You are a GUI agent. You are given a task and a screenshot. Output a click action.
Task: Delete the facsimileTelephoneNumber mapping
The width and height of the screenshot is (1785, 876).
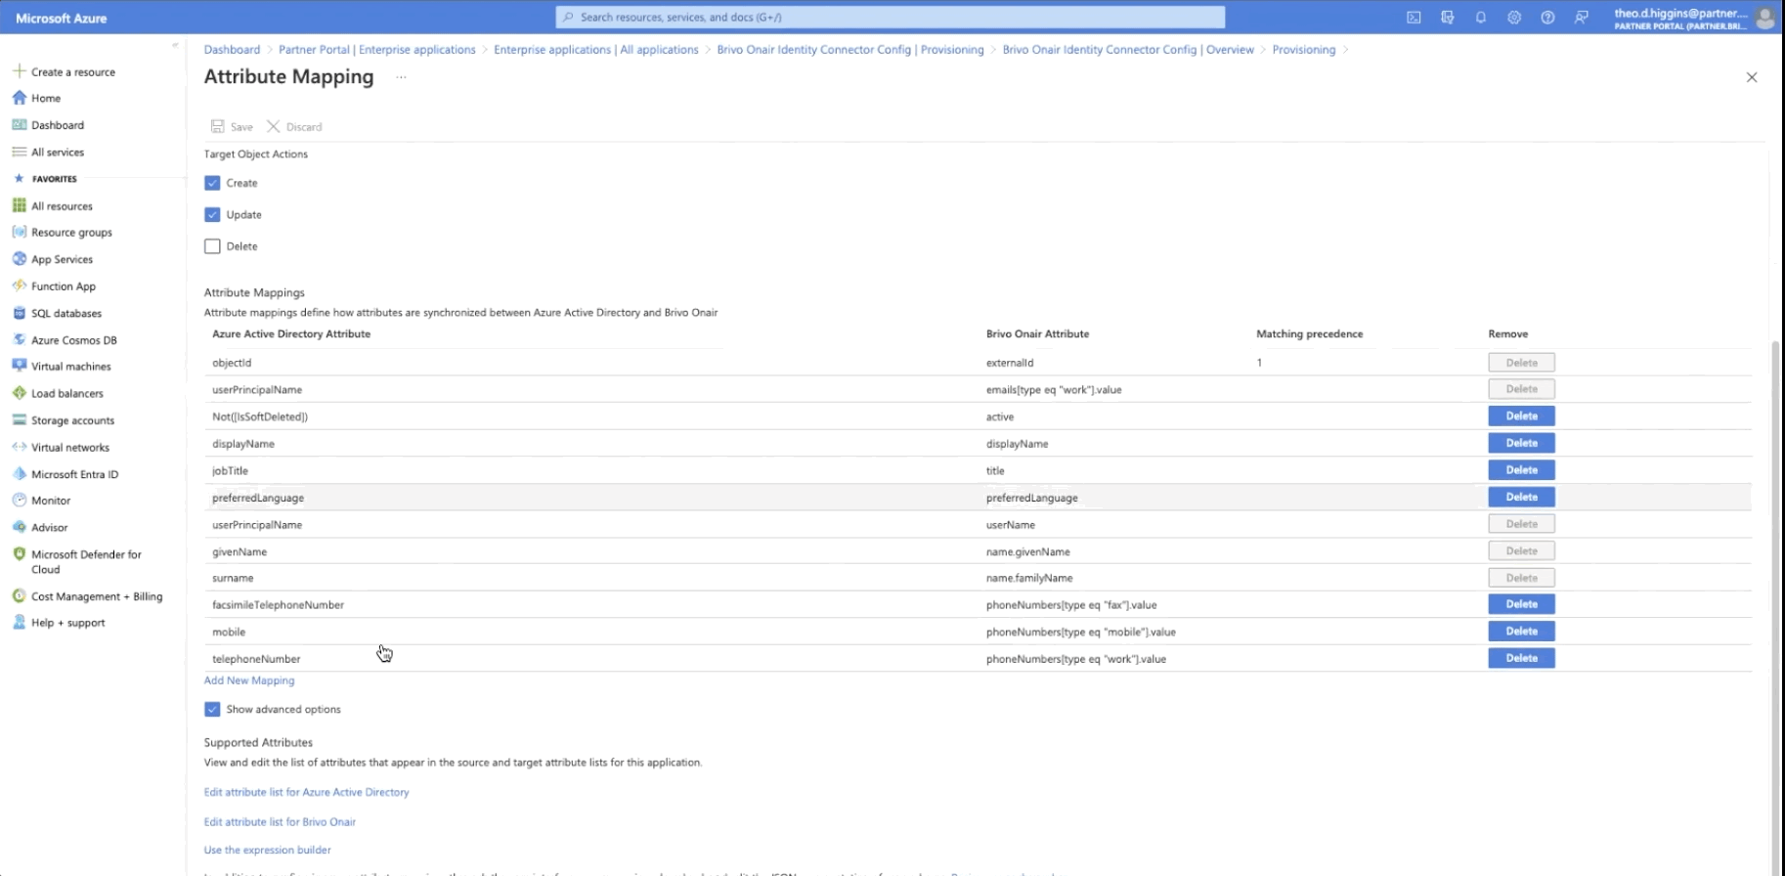(1521, 604)
